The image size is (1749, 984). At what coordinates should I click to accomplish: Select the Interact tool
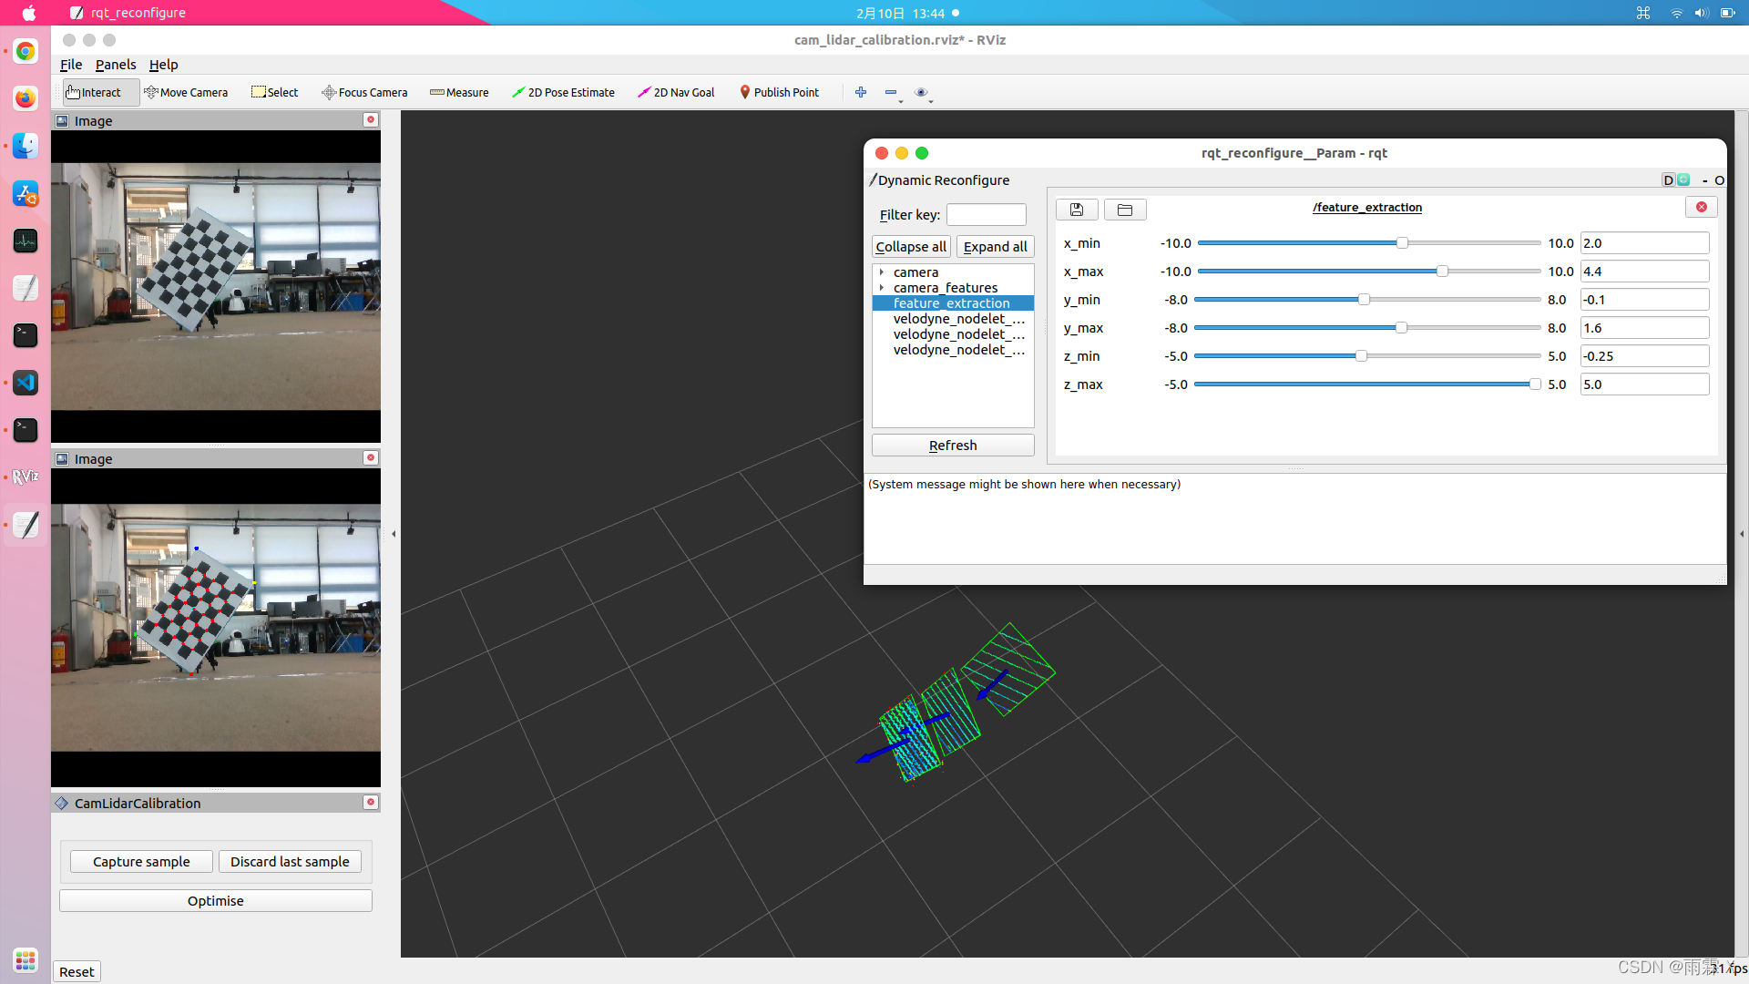pos(94,92)
